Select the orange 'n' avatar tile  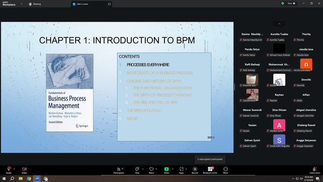[x=306, y=64]
